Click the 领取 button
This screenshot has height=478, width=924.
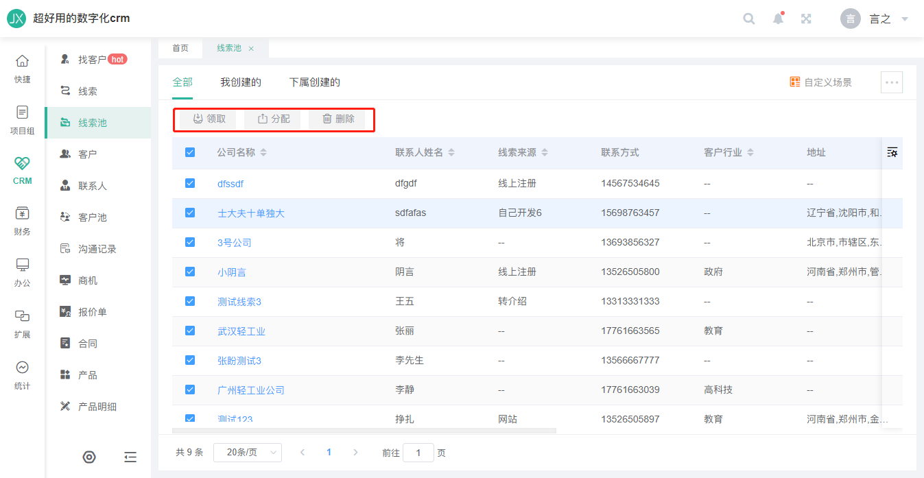pyautogui.click(x=209, y=119)
